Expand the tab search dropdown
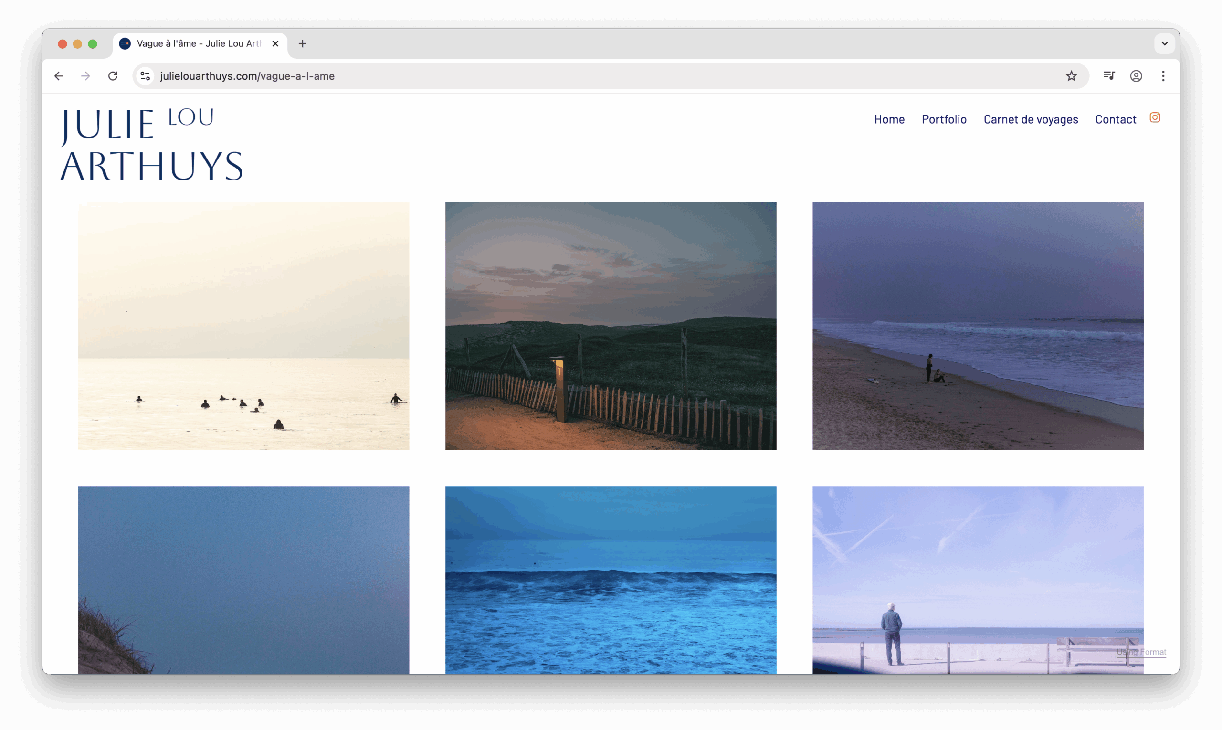Viewport: 1222px width, 730px height. [1164, 44]
